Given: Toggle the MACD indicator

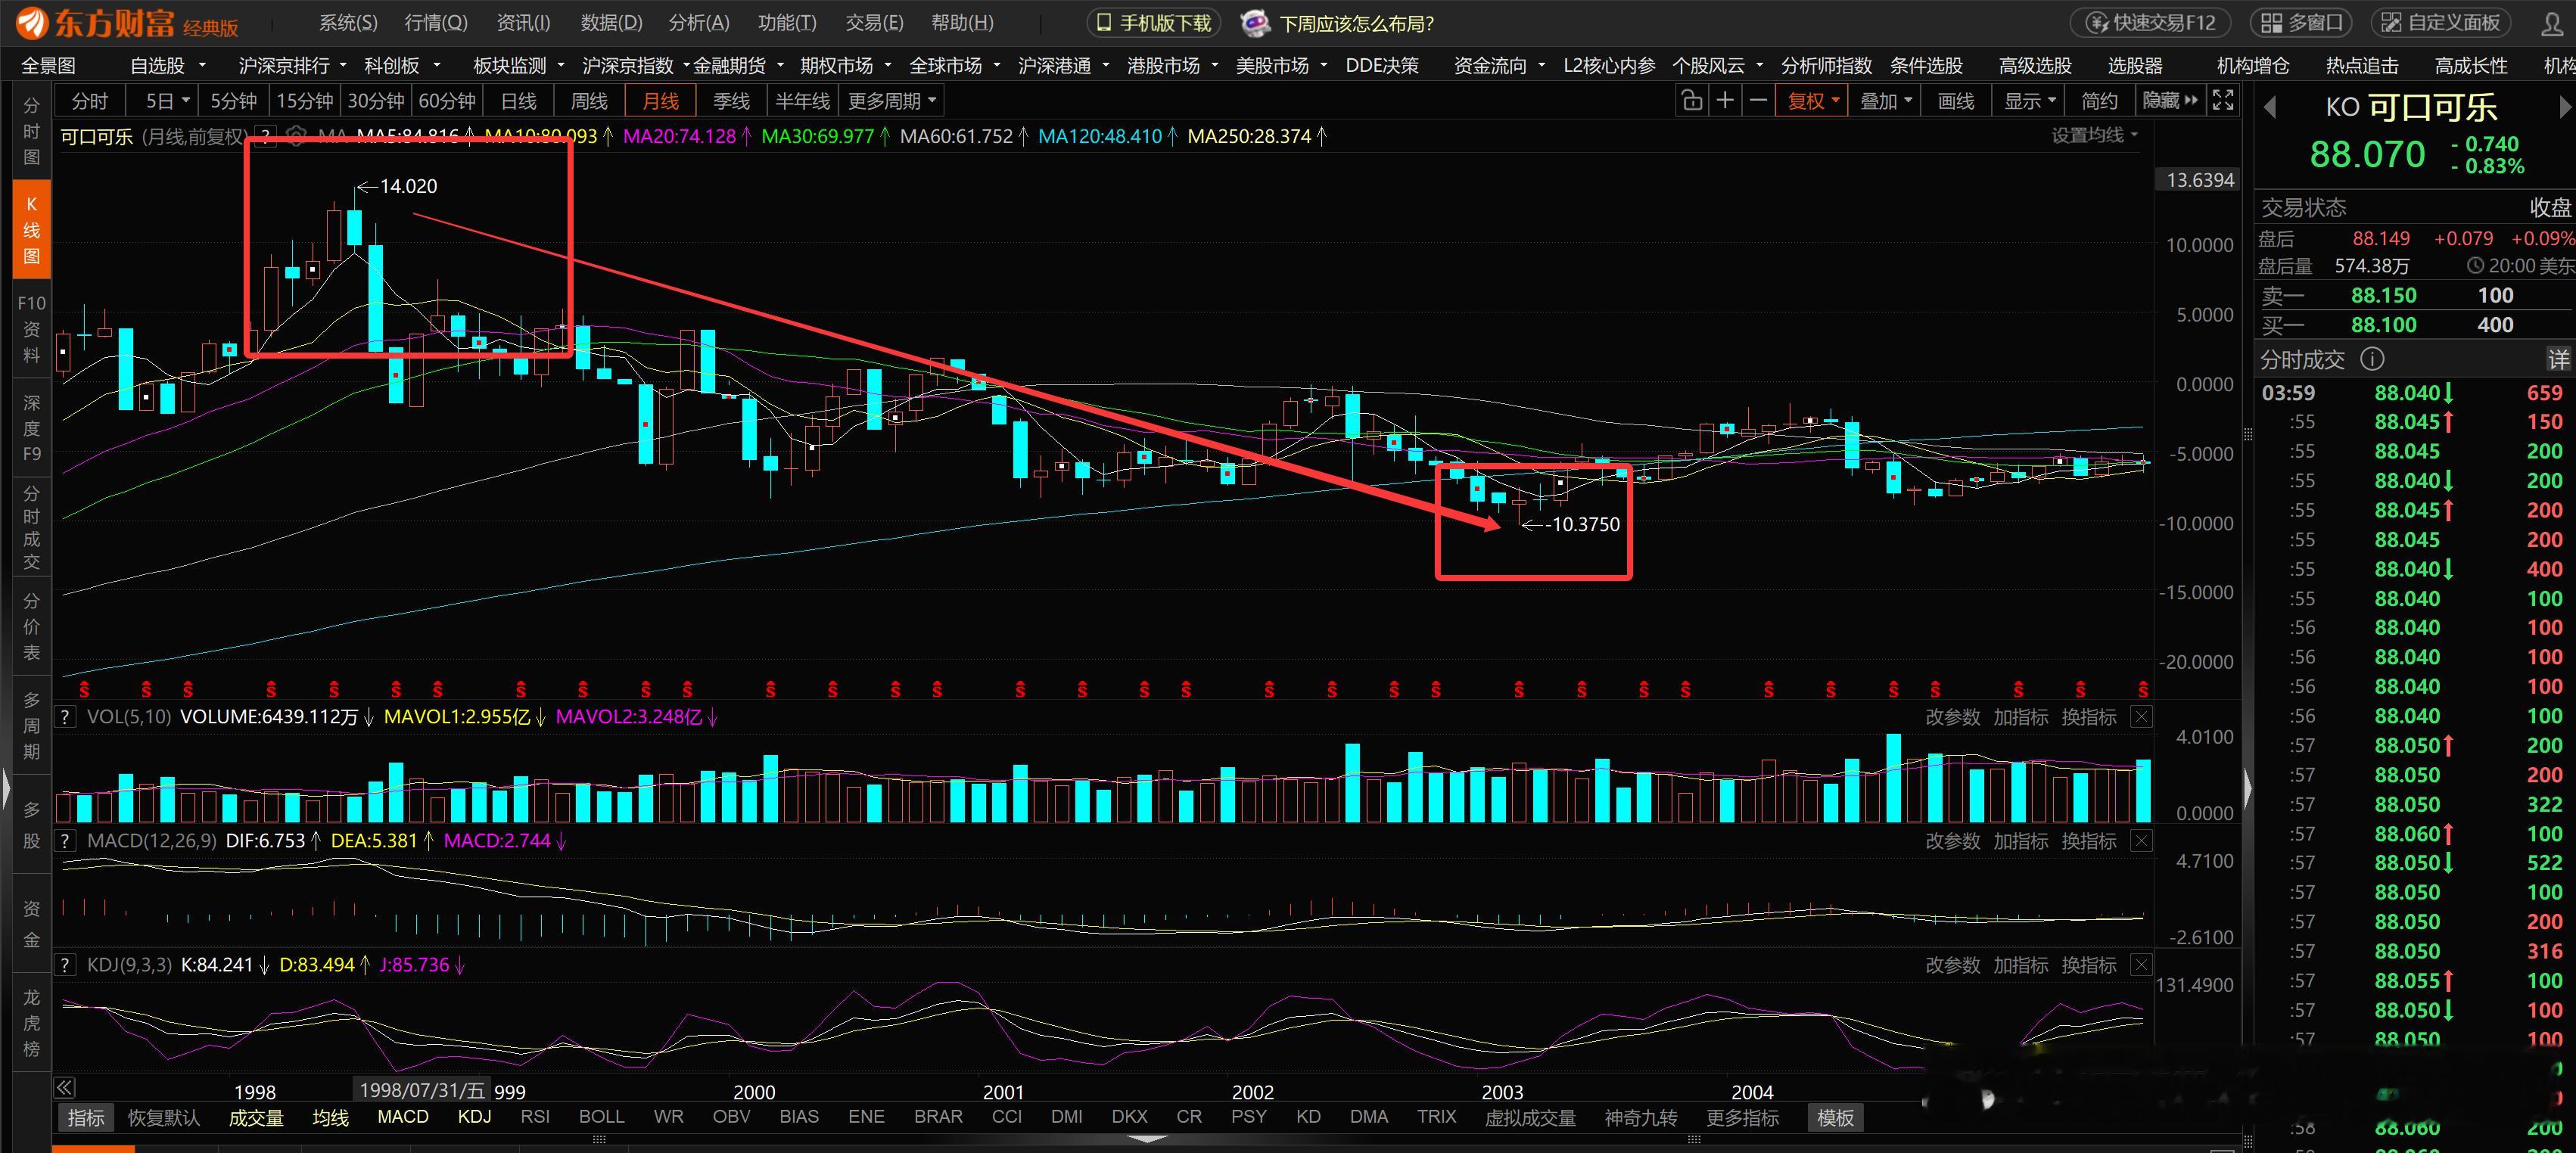Looking at the screenshot, I should [403, 1117].
